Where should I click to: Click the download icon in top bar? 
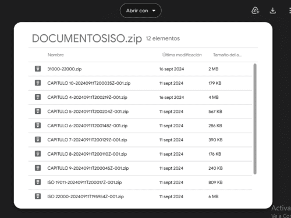pyautogui.click(x=273, y=10)
